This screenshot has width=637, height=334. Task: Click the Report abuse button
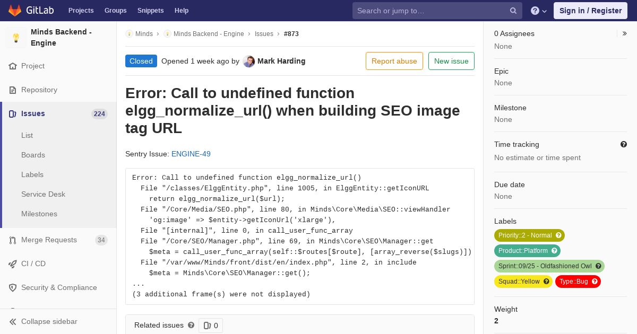click(394, 61)
